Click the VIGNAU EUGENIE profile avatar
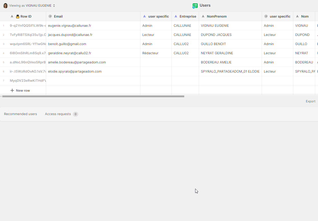The width and height of the screenshot is (318, 221). click(x=5, y=6)
